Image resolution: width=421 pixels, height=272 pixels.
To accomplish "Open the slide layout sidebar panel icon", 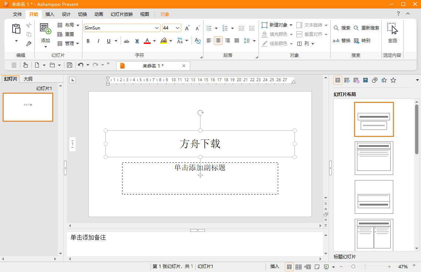I will click(338, 80).
